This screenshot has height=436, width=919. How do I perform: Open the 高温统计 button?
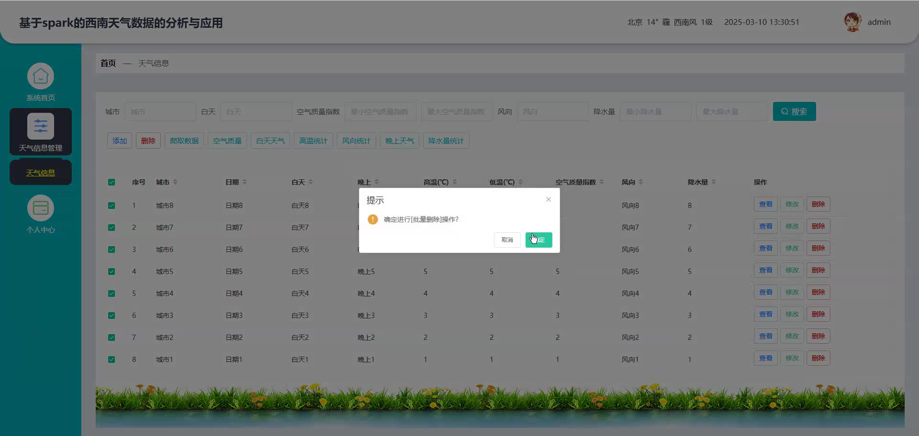[314, 141]
